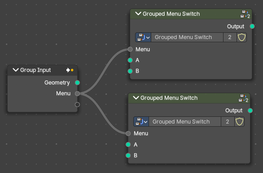Screen dimensions: 263x173
Task: Toggle fake user shield in lower node
Action: point(239,122)
